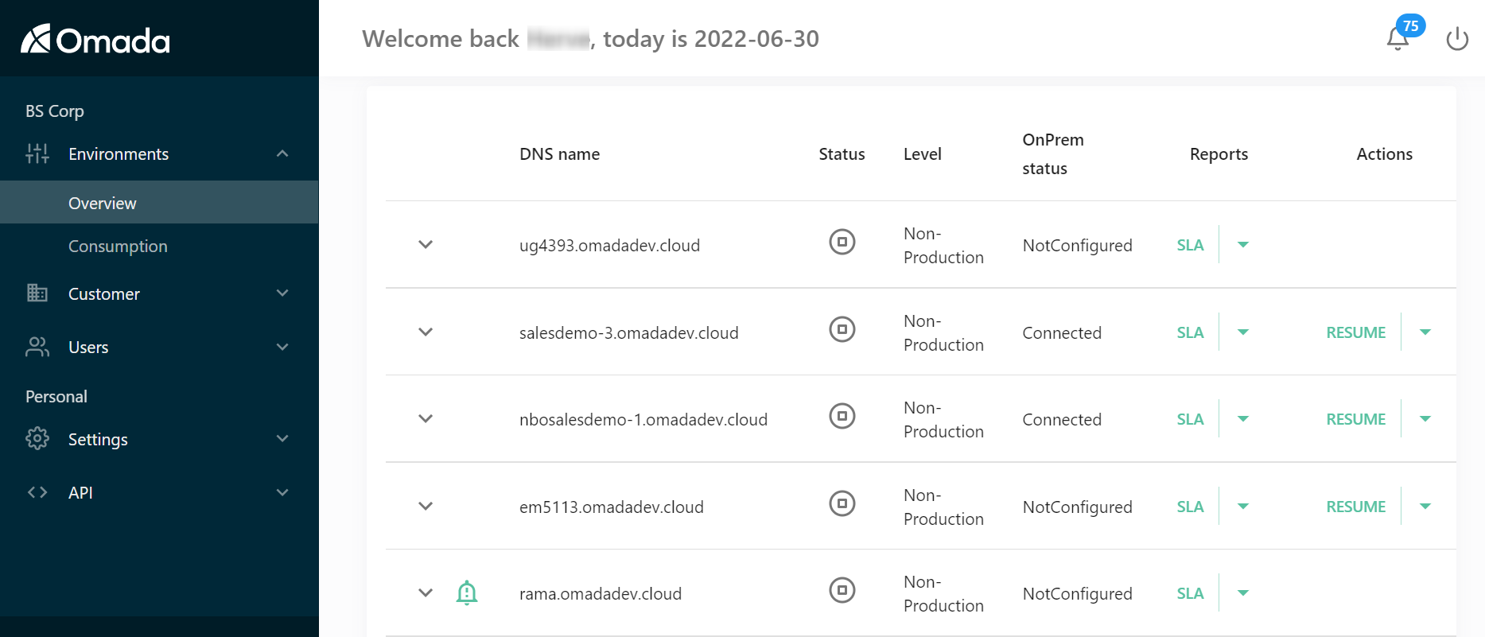Screen dimensions: 1485x637
Task: Click the paused status icon for ug4393.omadadev.cloud
Action: pos(842,241)
